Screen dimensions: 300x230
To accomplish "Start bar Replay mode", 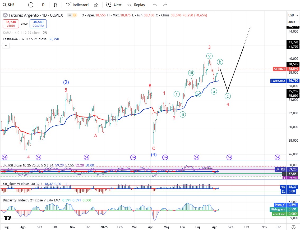I will click(x=136, y=5).
